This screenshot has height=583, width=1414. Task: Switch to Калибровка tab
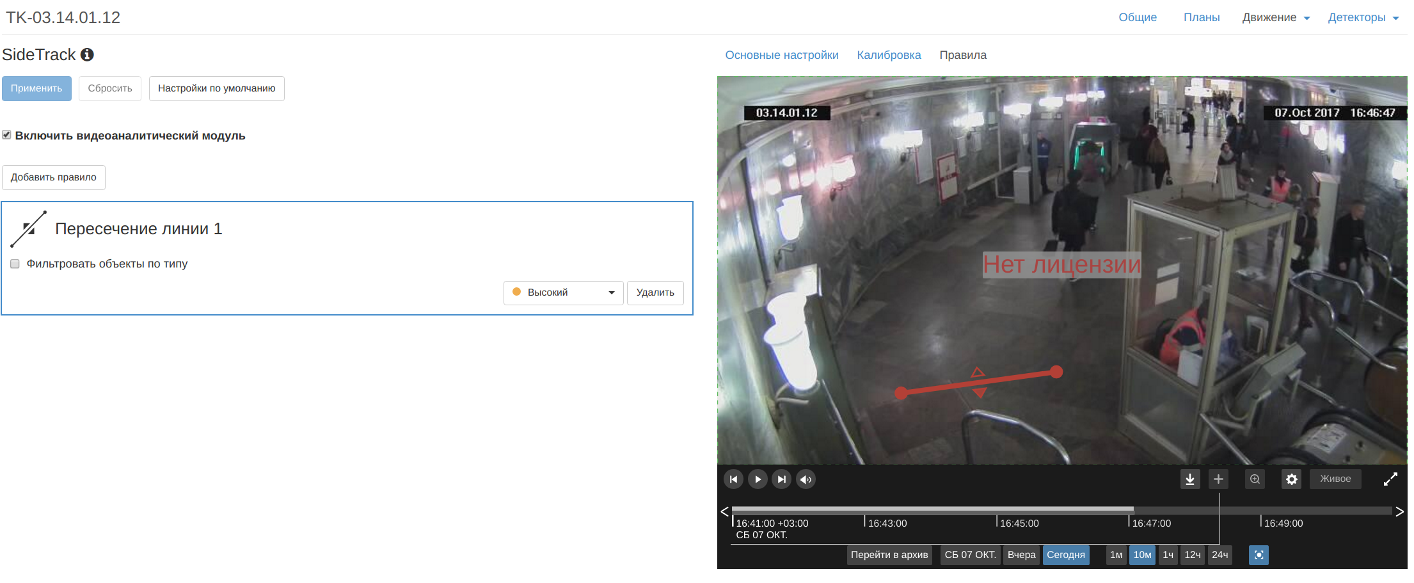[x=889, y=55]
